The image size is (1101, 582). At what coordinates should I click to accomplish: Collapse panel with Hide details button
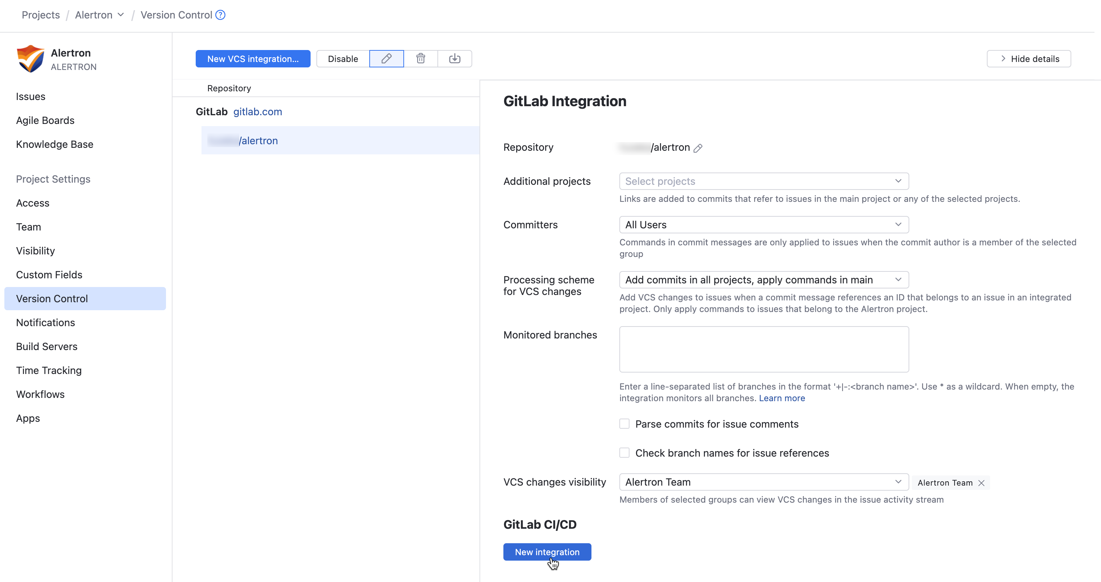(x=1029, y=59)
